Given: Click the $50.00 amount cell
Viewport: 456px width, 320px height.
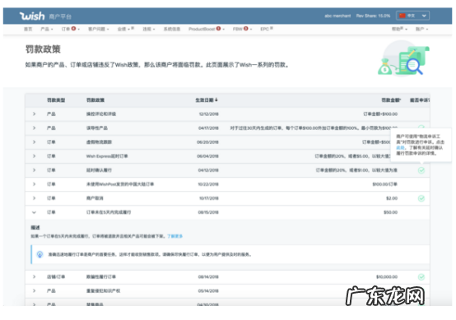Looking at the screenshot, I should (391, 212).
